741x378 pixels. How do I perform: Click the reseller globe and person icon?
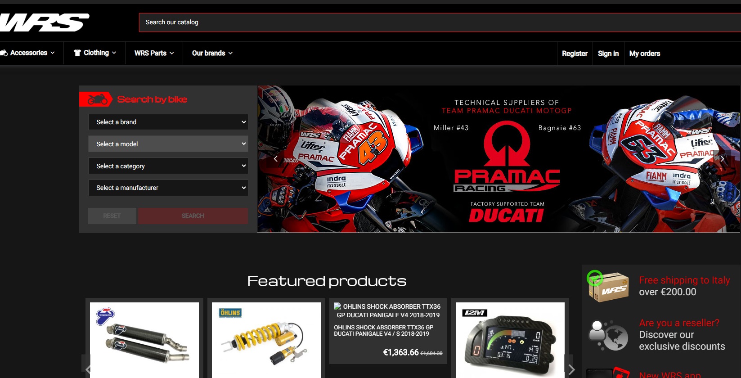click(x=608, y=335)
